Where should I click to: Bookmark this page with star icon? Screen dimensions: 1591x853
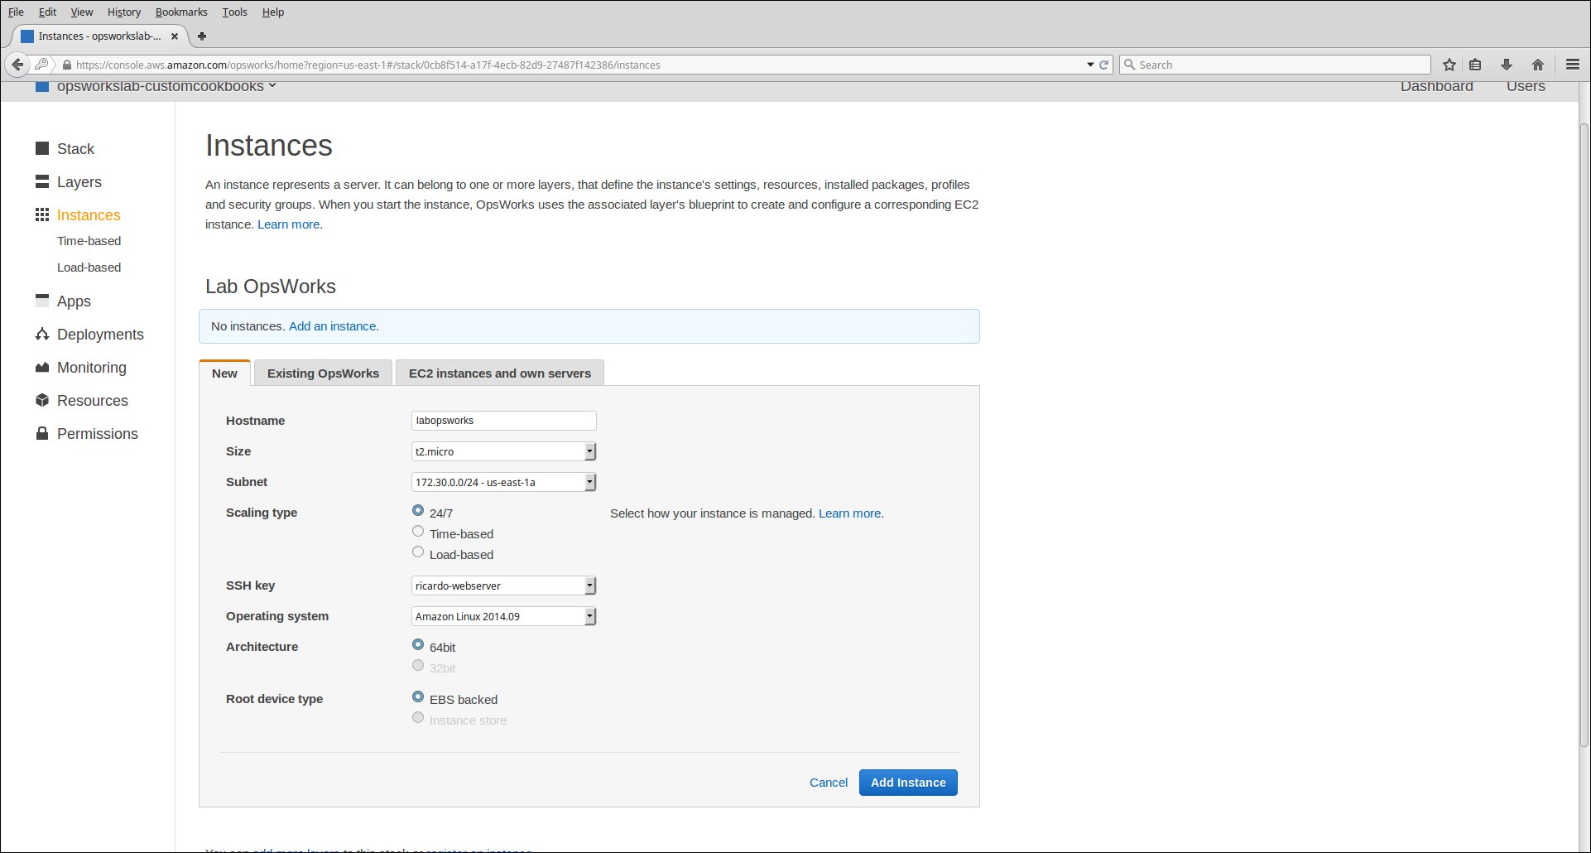[x=1449, y=65]
